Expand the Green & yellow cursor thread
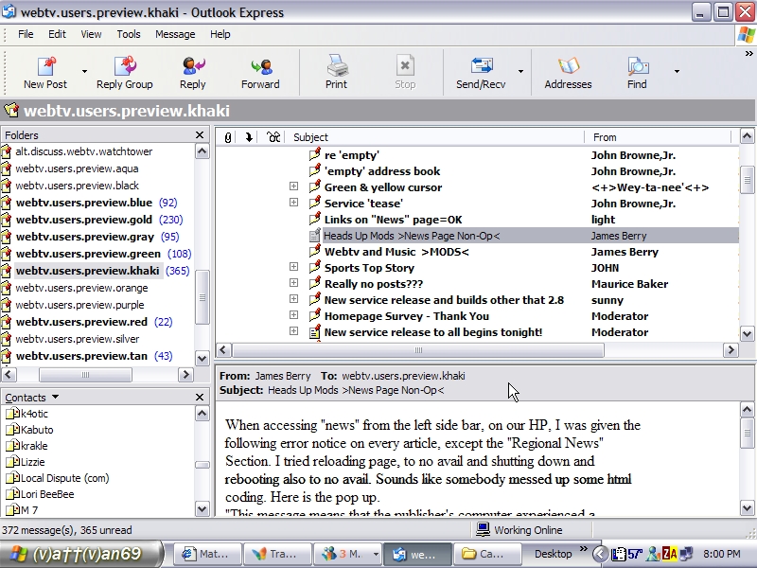Viewport: 757px width, 568px height. [293, 186]
